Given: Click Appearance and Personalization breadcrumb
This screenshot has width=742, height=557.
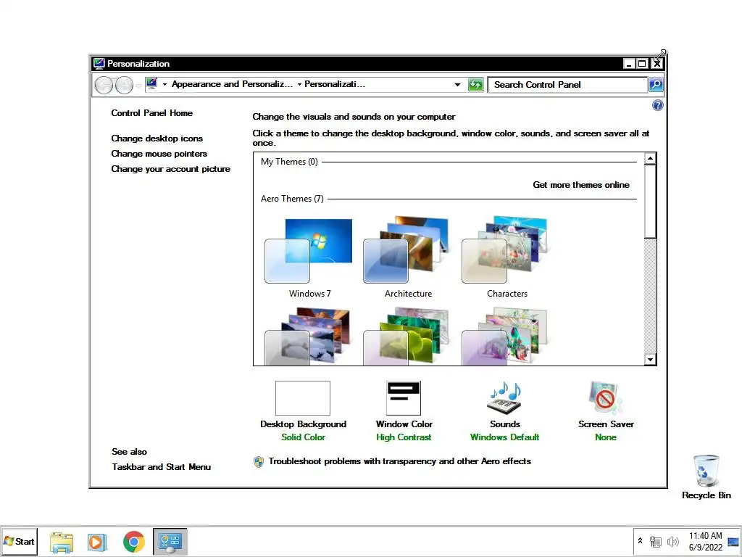Looking at the screenshot, I should tap(232, 84).
